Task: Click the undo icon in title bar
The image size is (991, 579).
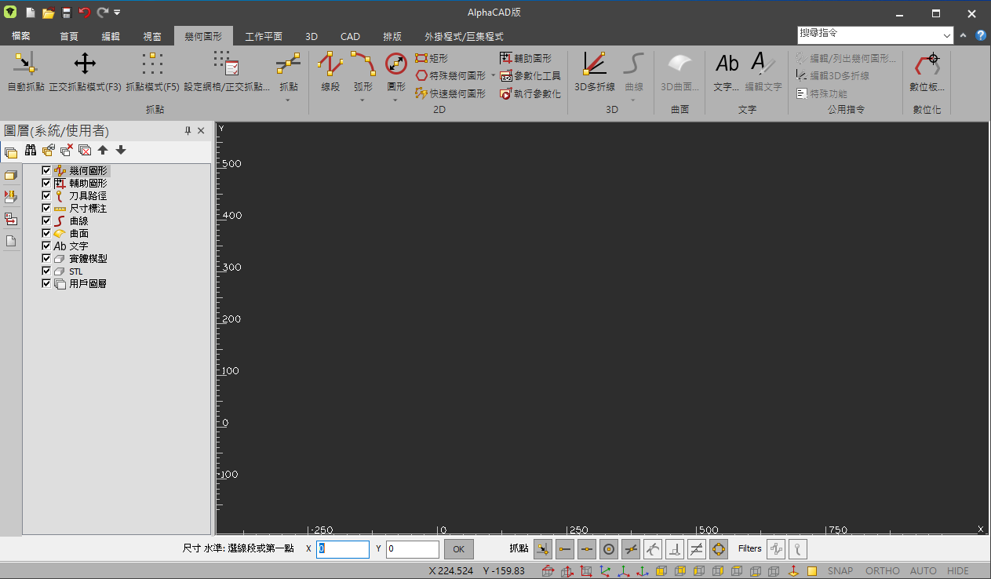Action: pyautogui.click(x=85, y=13)
